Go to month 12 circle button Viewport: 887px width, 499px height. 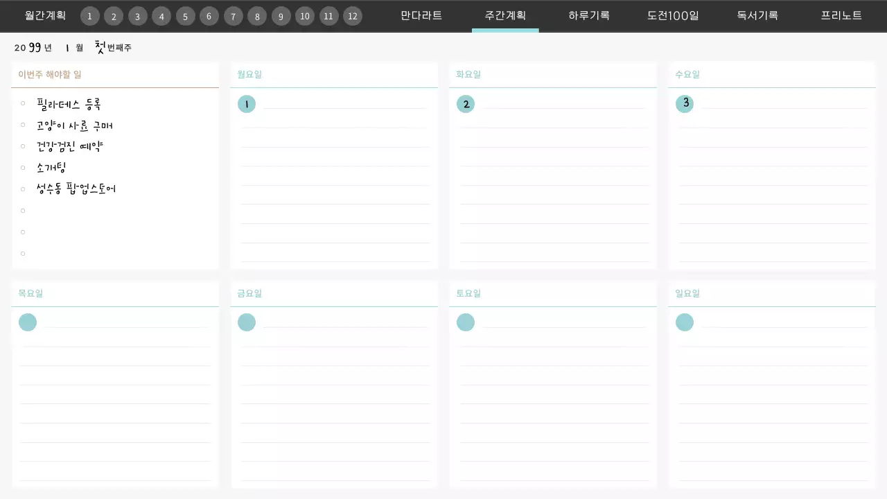pyautogui.click(x=353, y=16)
